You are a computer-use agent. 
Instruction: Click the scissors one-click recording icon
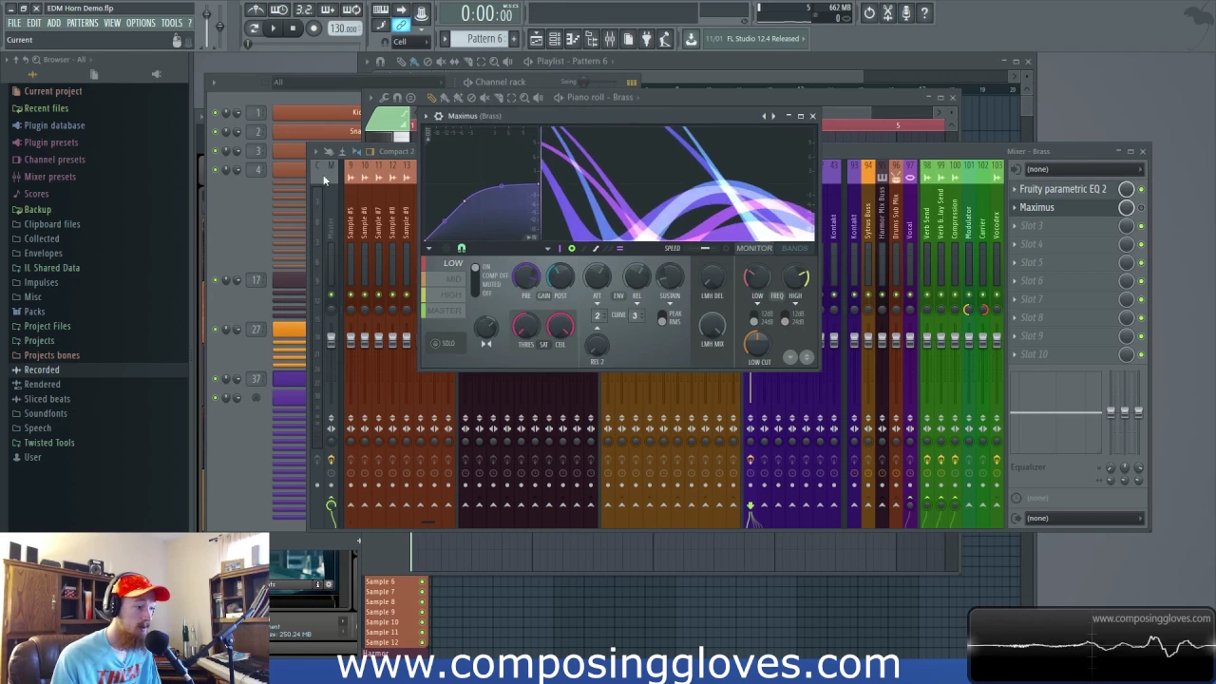tap(888, 13)
